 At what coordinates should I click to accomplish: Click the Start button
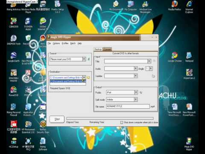tap(57, 119)
